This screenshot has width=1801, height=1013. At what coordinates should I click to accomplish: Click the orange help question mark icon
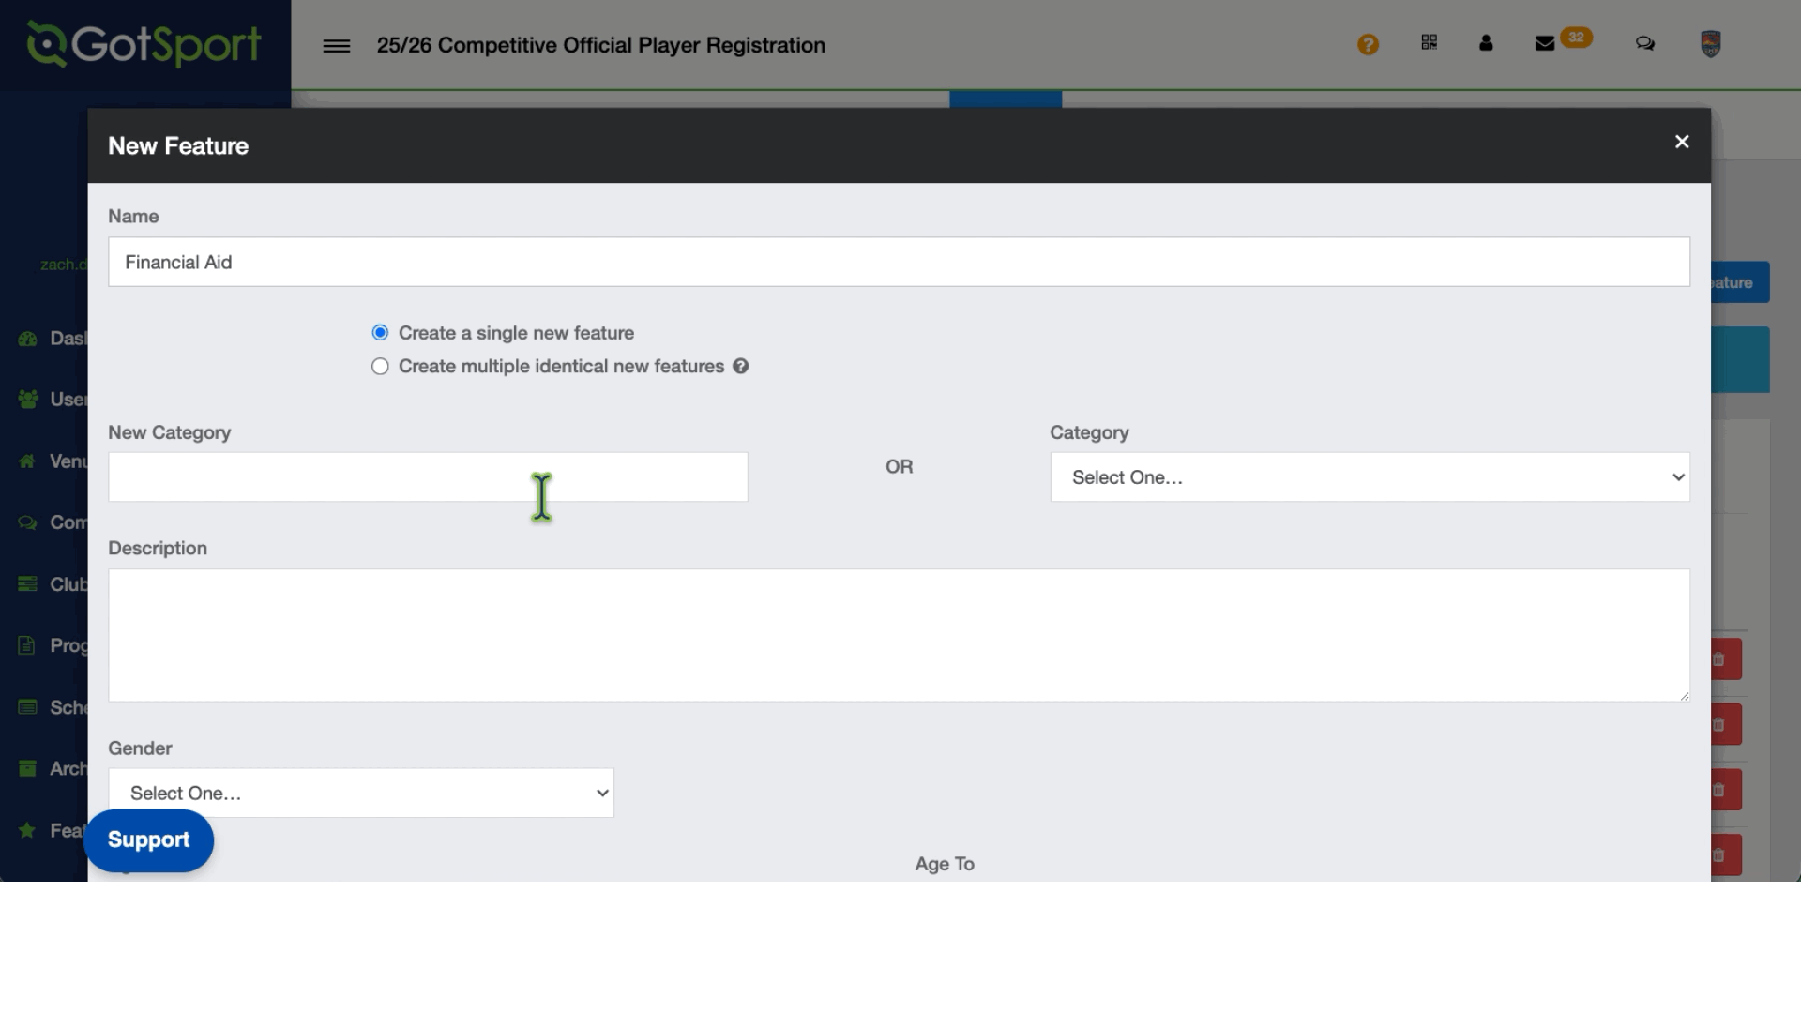coord(1368,45)
